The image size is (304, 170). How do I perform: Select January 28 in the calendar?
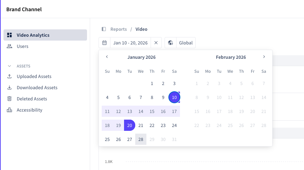click(141, 139)
